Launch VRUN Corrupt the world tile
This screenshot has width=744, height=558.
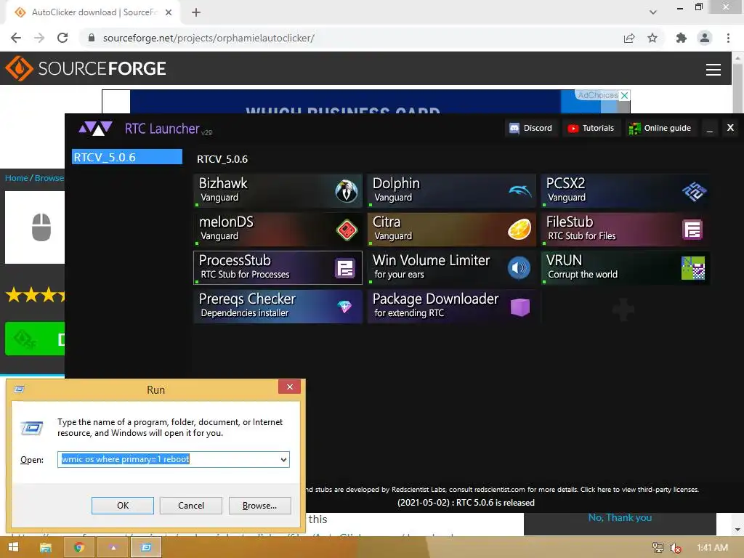coord(626,267)
